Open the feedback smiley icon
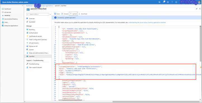The width and height of the screenshot is (202, 103). tap(176, 2)
